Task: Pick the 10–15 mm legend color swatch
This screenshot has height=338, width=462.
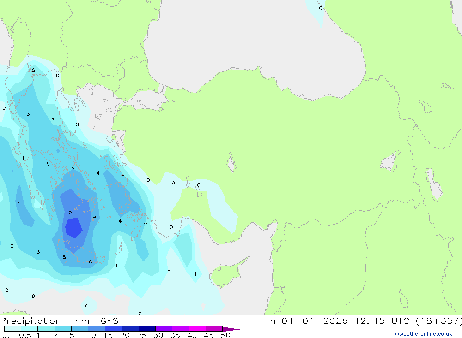Action: pyautogui.click(x=97, y=329)
